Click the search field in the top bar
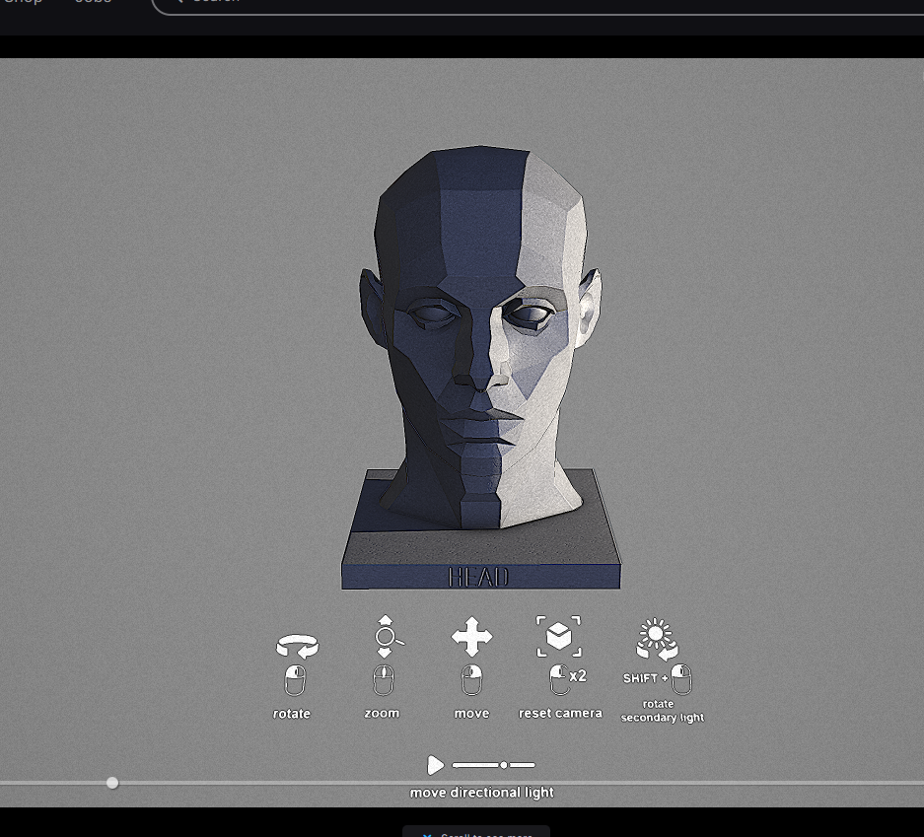This screenshot has width=924, height=837. (537, 3)
